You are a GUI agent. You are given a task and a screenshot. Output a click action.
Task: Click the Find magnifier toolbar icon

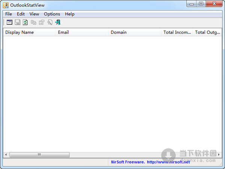coord(50,22)
